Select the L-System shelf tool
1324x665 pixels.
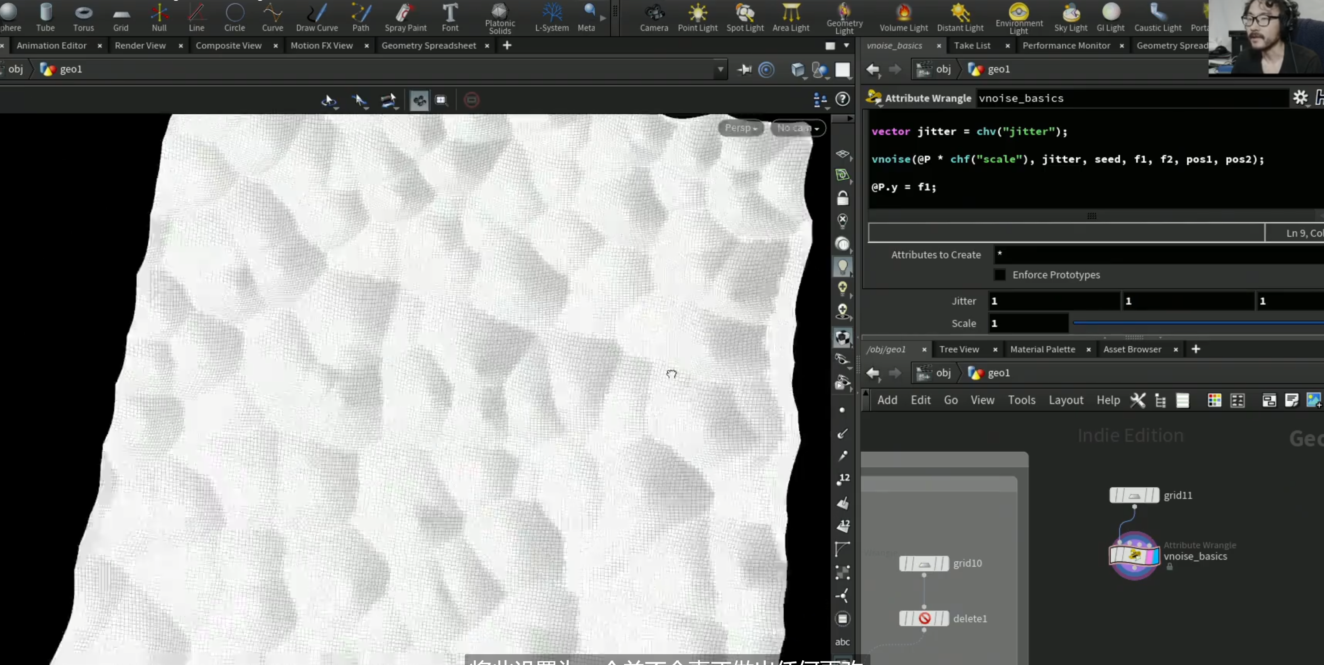[552, 18]
